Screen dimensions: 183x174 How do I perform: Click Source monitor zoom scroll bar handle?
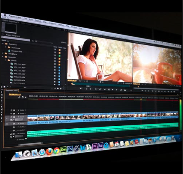(88, 86)
